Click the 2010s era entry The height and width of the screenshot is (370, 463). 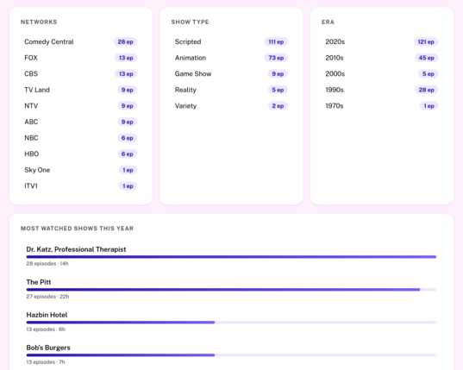pyautogui.click(x=382, y=58)
